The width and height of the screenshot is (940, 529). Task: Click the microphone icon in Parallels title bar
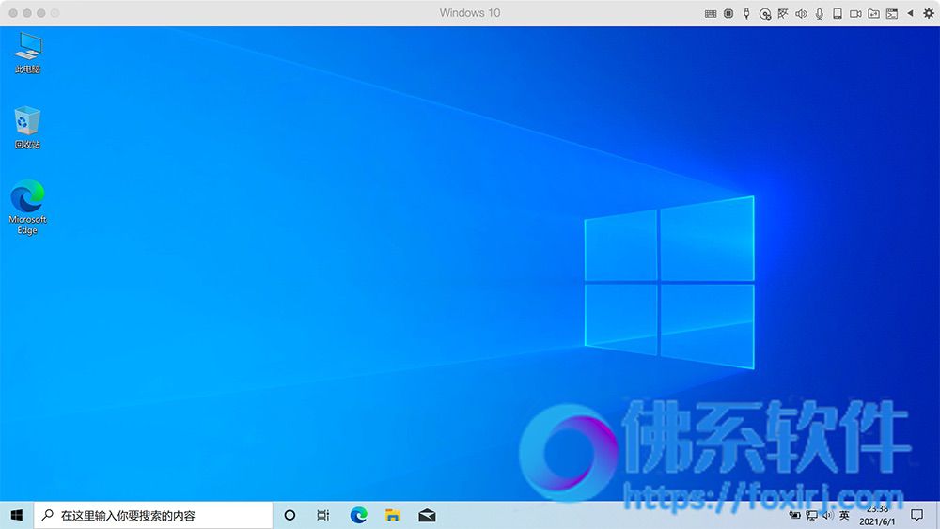pyautogui.click(x=820, y=13)
